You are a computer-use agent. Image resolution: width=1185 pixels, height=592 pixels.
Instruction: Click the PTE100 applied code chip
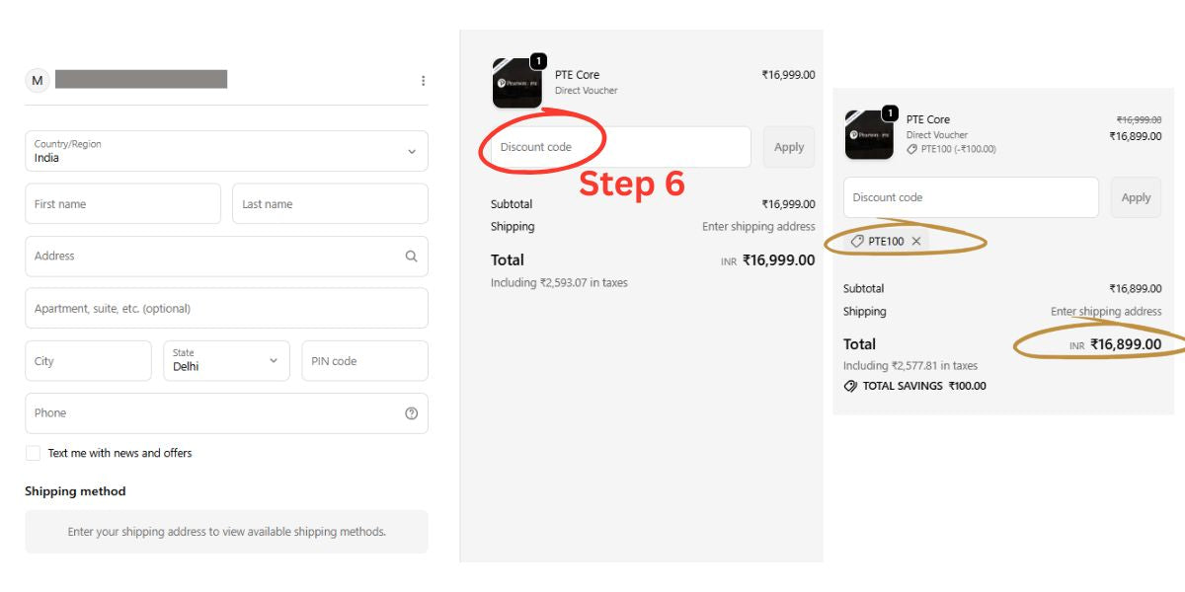click(886, 241)
